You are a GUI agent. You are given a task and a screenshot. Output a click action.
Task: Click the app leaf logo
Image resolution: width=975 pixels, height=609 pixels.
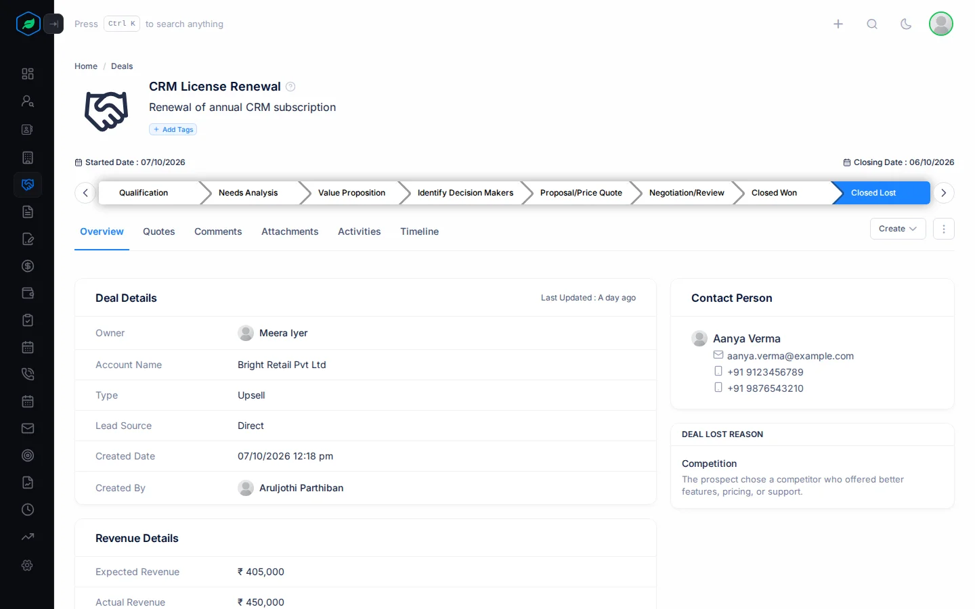pyautogui.click(x=28, y=24)
